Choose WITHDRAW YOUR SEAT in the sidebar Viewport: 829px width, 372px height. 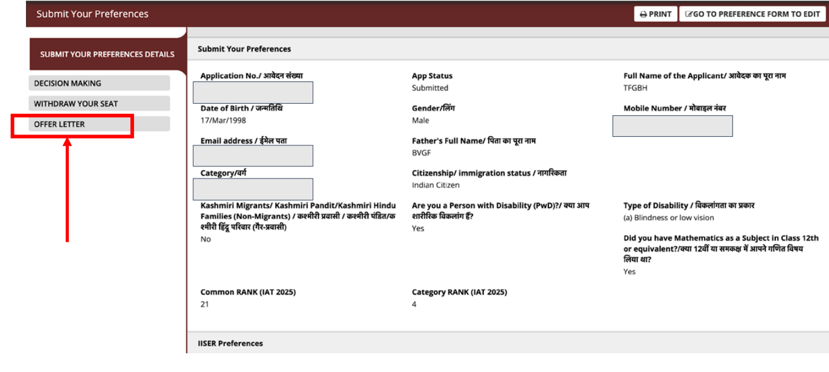coord(99,104)
